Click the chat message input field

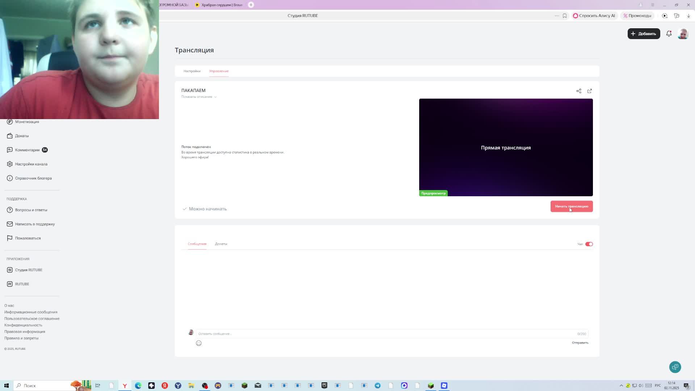click(x=384, y=333)
